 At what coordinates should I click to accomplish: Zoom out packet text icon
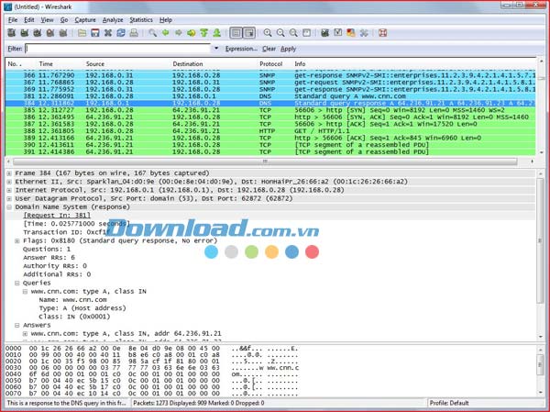click(x=280, y=33)
